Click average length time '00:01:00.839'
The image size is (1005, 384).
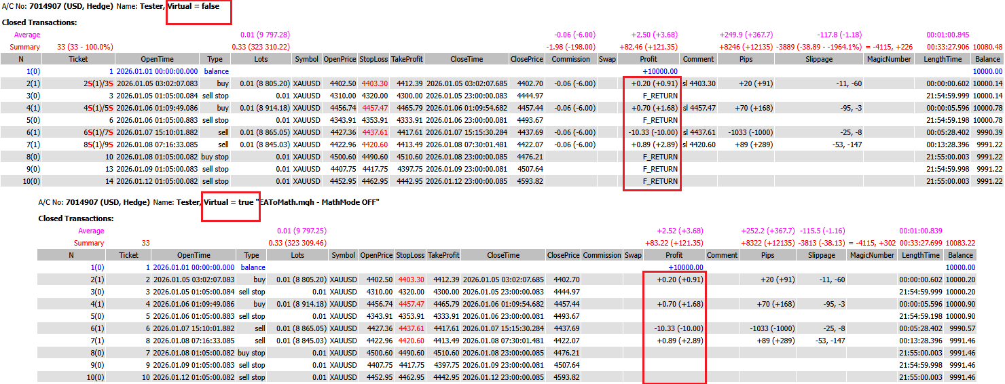[x=921, y=231]
